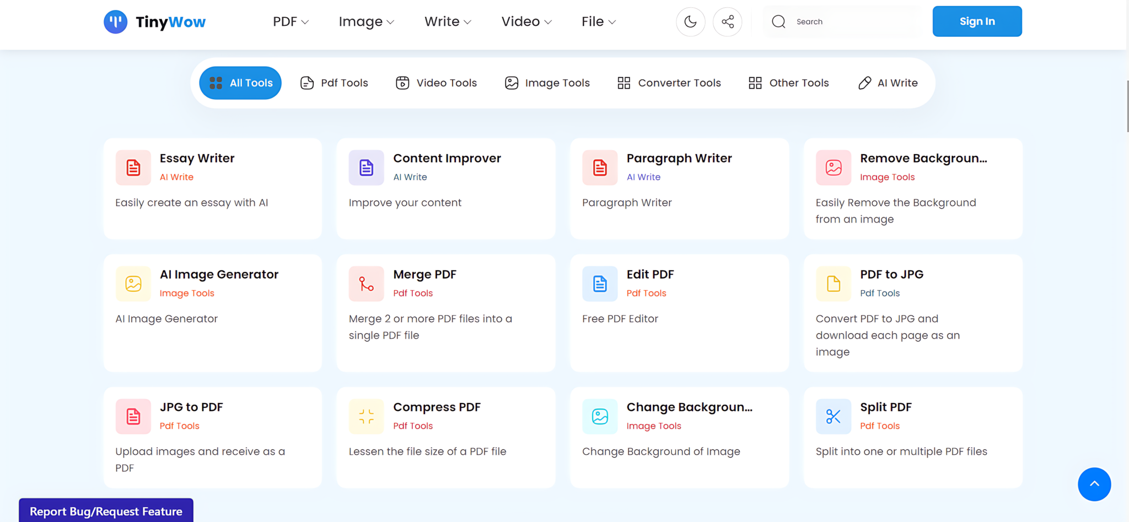Viewport: 1129px width, 522px height.
Task: Open the Video dropdown menu
Action: (x=526, y=22)
